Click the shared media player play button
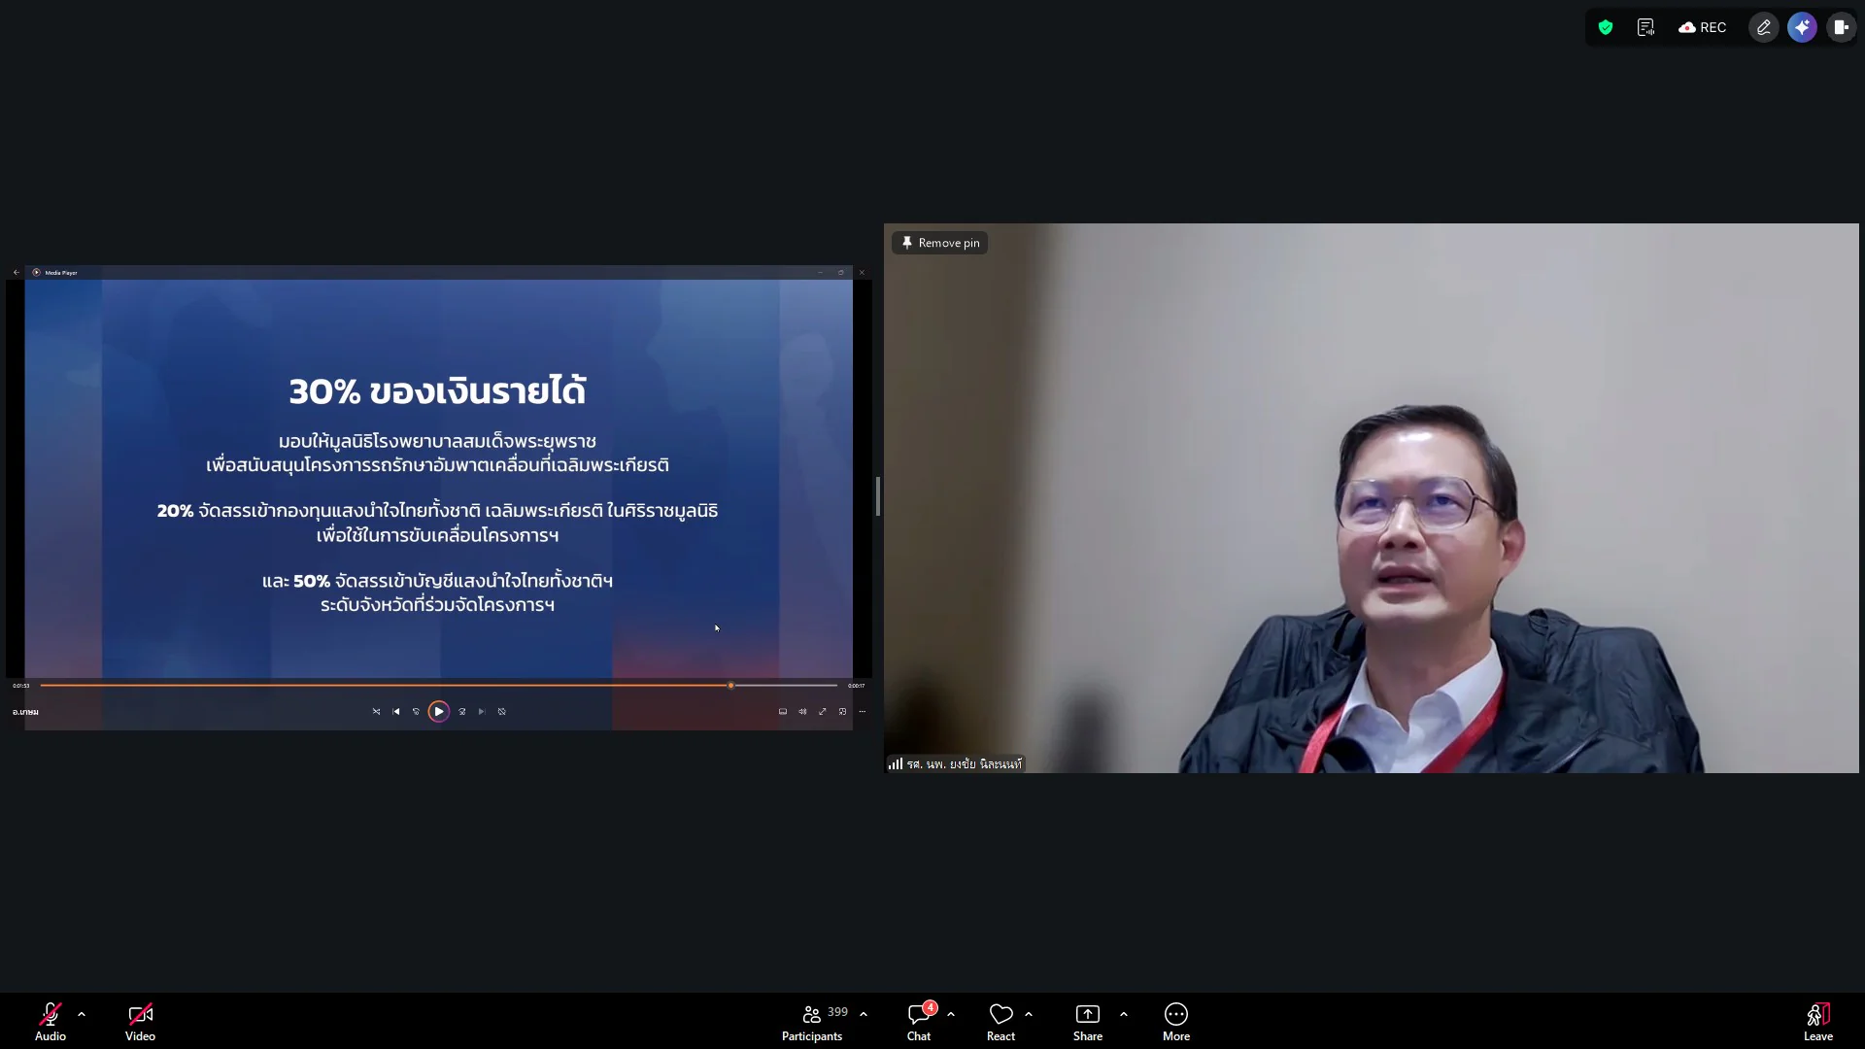 point(439,712)
